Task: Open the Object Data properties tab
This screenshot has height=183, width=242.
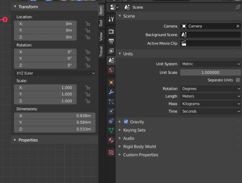Action: [x=111, y=130]
